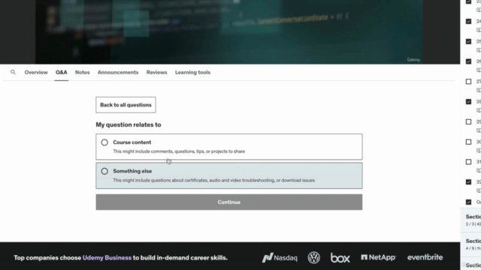Choose the Something else radio option
The height and width of the screenshot is (270, 481).
[x=104, y=171]
